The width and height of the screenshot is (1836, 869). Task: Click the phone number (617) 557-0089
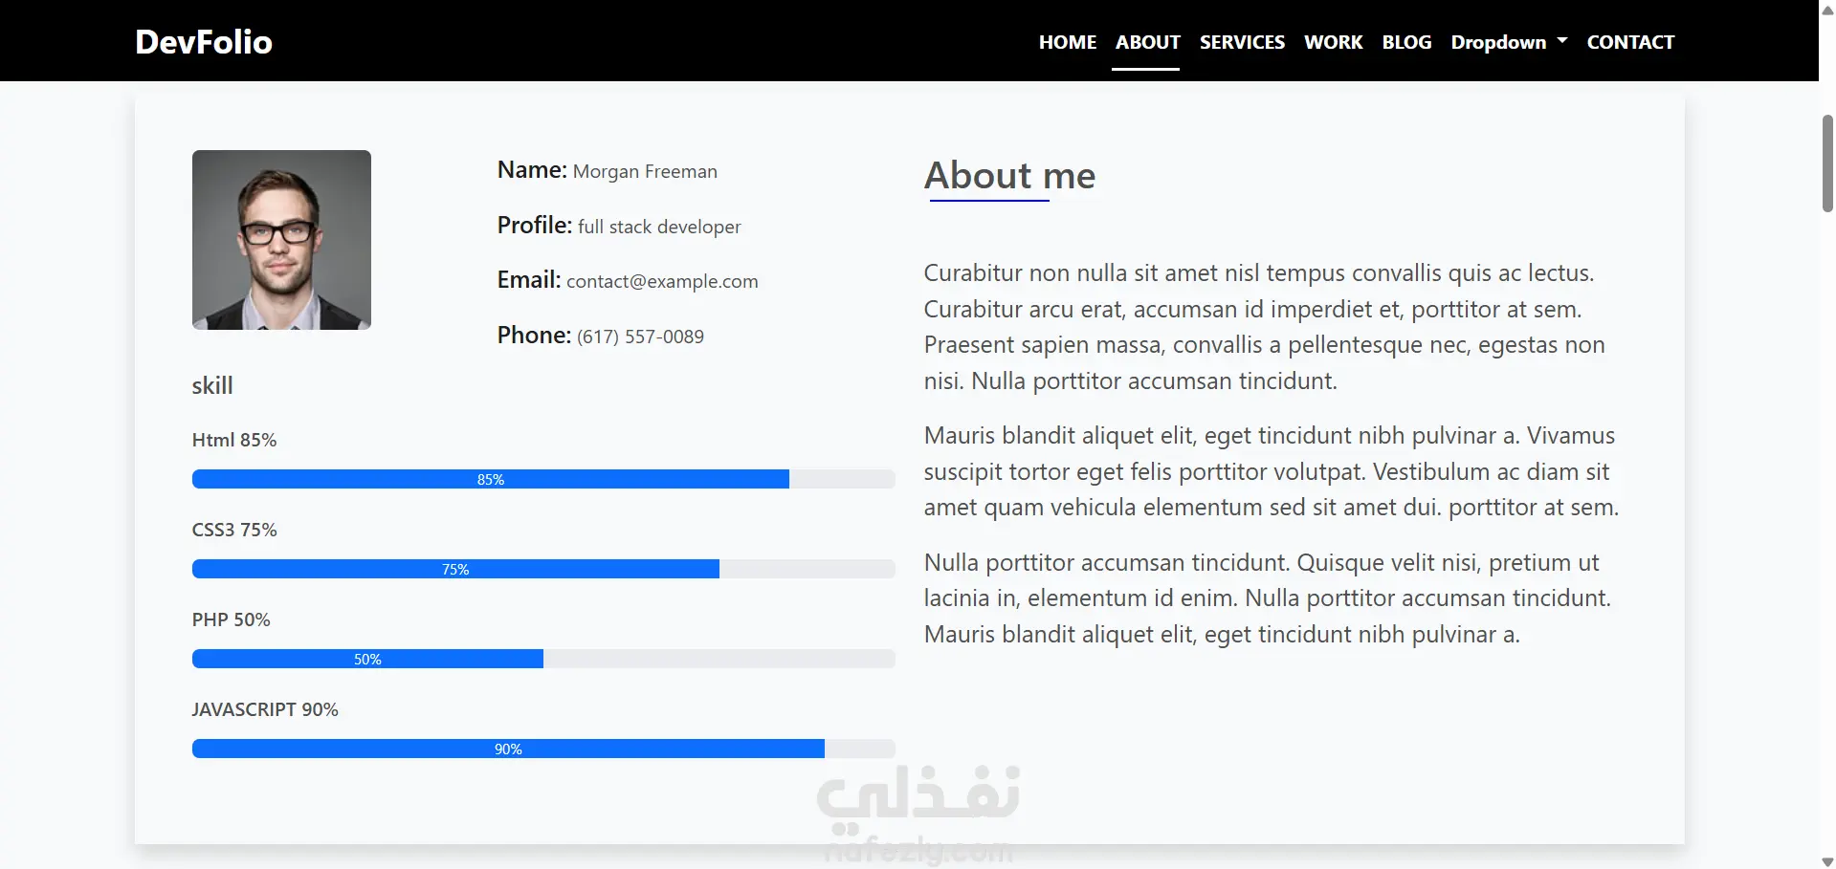coord(640,337)
